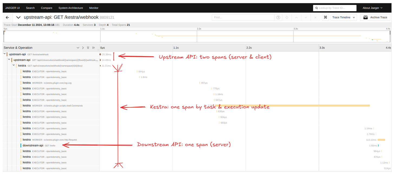Open the Trace Timeline view dropdown
This screenshot has width=395, height=175.
343,17
